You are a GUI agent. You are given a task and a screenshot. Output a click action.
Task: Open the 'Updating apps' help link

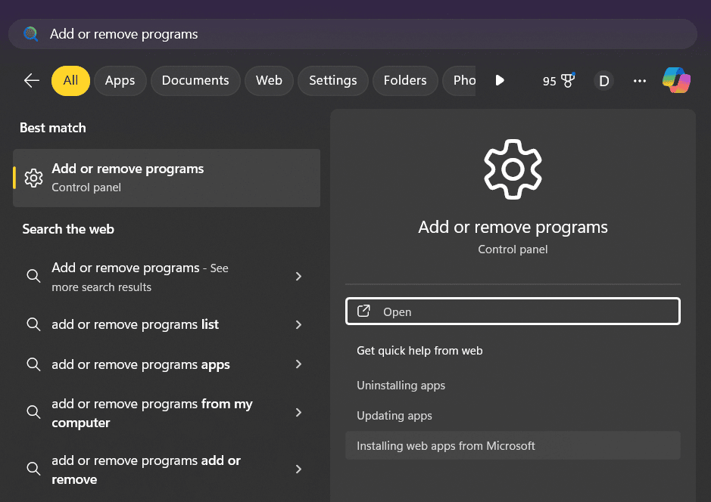[x=394, y=416]
